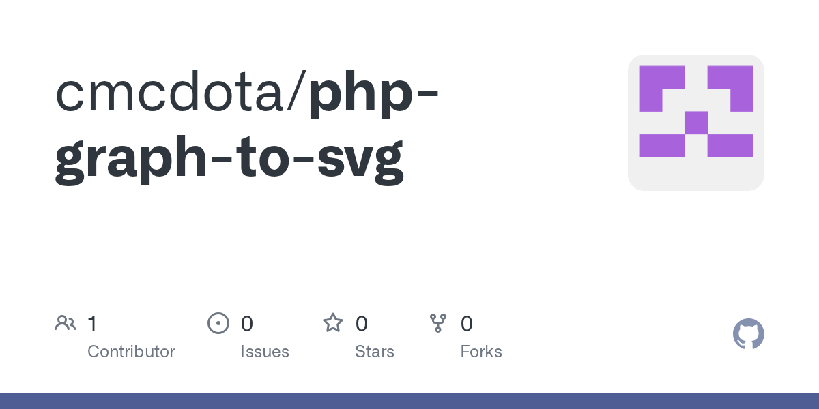Click the center purple square in avatar
This screenshot has height=409, width=819.
click(696, 123)
